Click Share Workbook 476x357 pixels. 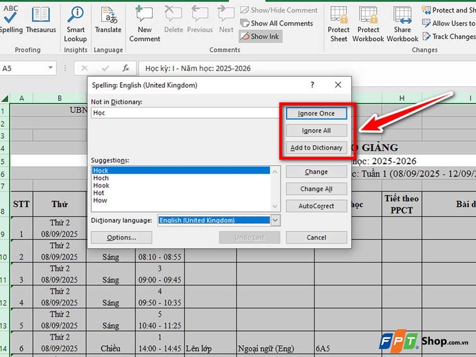click(x=402, y=24)
